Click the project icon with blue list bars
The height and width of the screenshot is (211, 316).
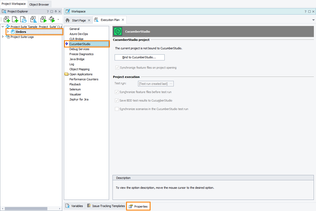pyautogui.click(x=33, y=19)
